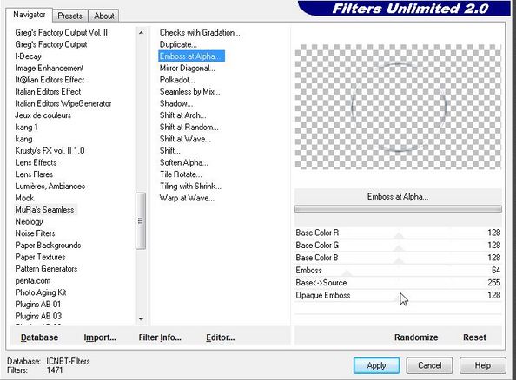
Task: Open Help for Filters Unlimited
Action: pos(482,365)
